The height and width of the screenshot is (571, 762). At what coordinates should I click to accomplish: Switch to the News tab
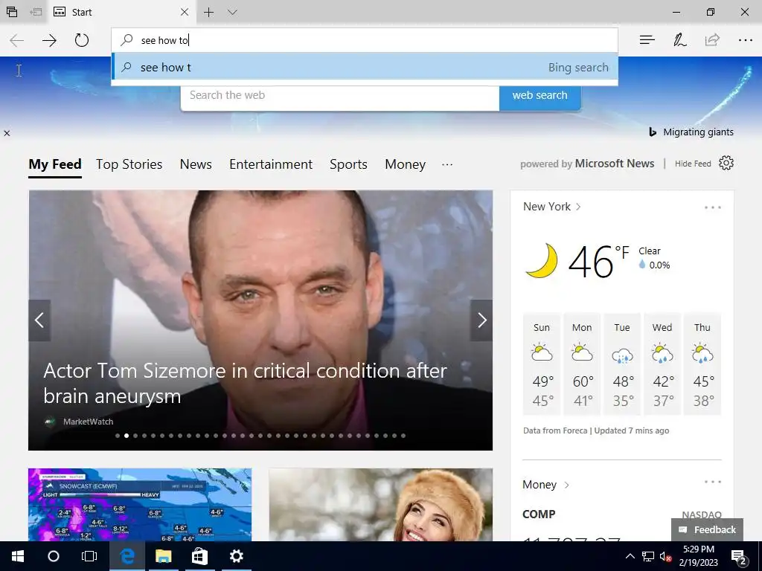coord(196,164)
